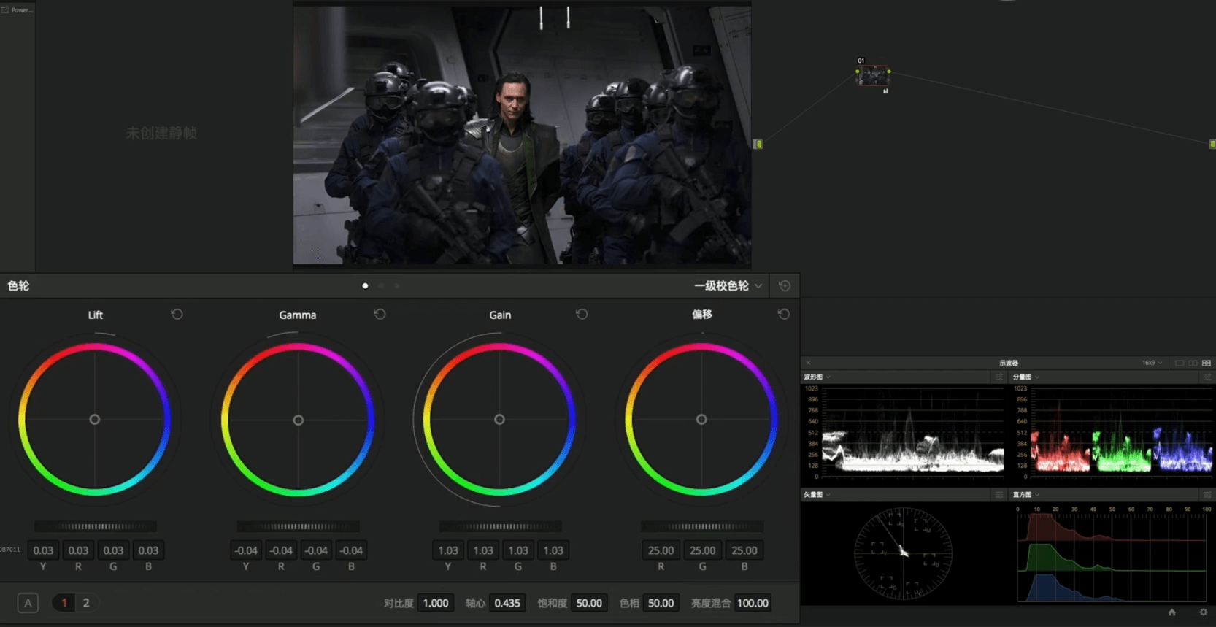Click the Gamma Y value field
1216x627 pixels.
click(246, 550)
